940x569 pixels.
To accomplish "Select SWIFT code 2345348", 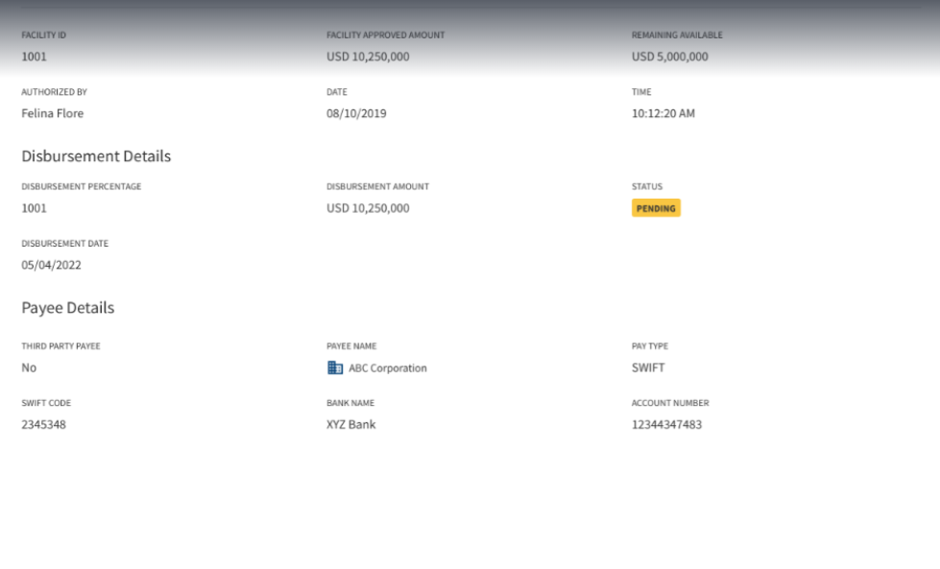I will pos(44,424).
